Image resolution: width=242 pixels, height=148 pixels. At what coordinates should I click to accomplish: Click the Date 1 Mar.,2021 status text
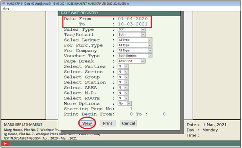(207, 125)
